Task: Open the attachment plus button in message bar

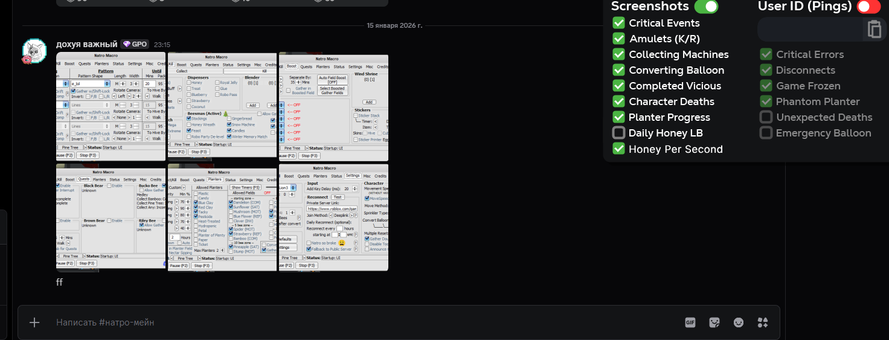Action: coord(34,322)
